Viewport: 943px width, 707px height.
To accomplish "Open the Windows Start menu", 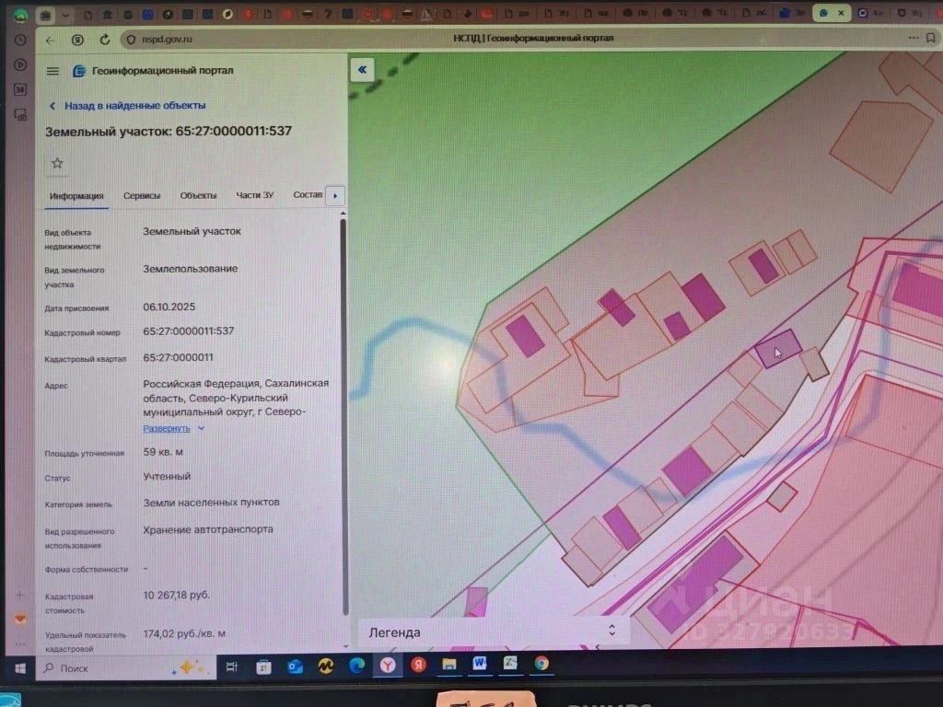I will (20, 668).
